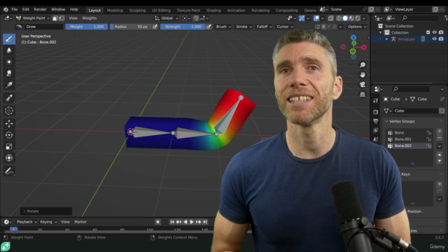The image size is (448, 252).
Task: Adjust the Weight slider
Action: click(x=87, y=27)
